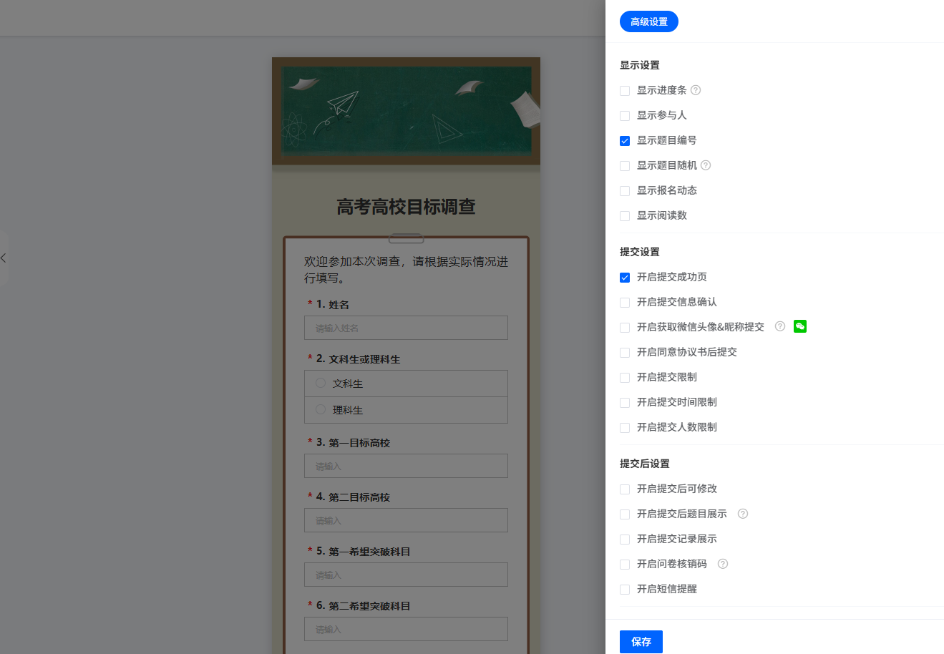Click the handle atop the form card
Viewport: 944px width, 654px height.
tap(406, 238)
